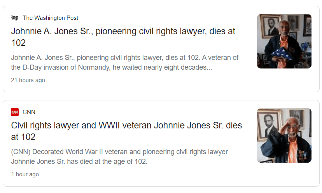Open The Washington Post source name

tap(51, 18)
